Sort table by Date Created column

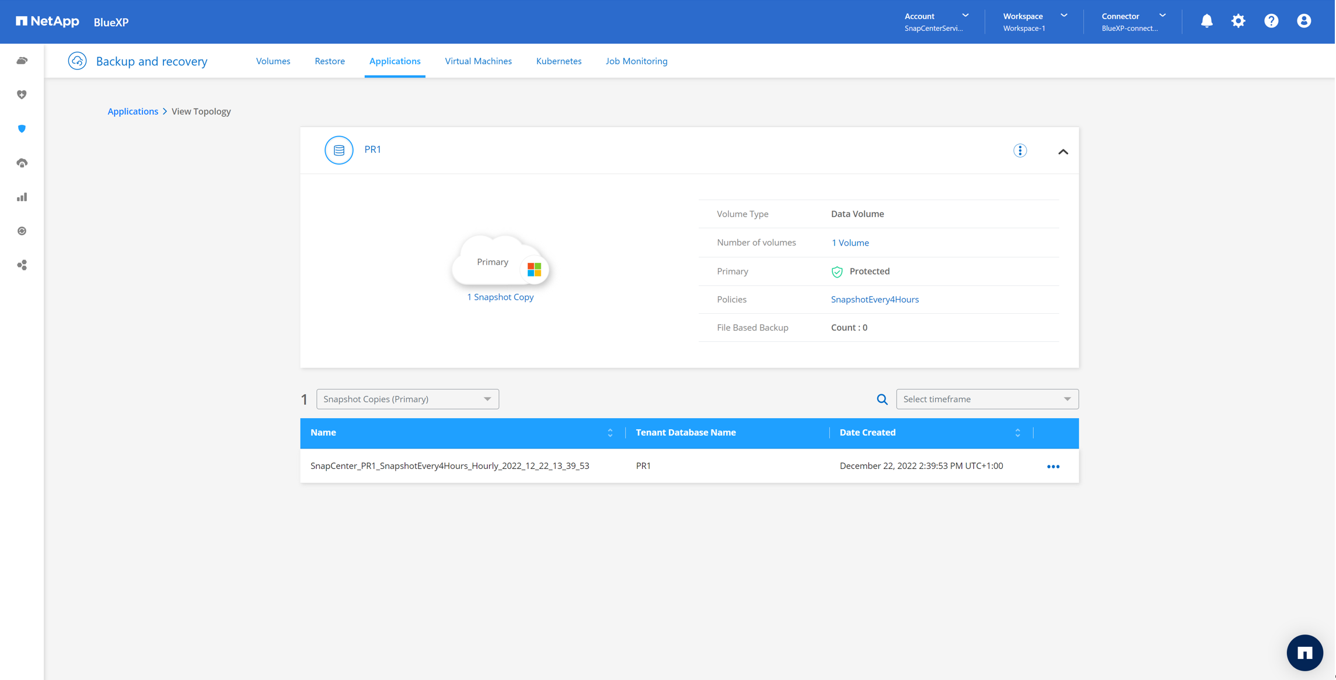coord(1017,433)
